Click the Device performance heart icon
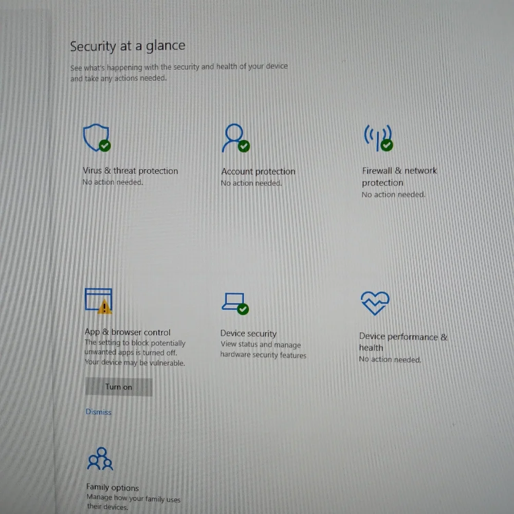514x514 pixels. (375, 303)
